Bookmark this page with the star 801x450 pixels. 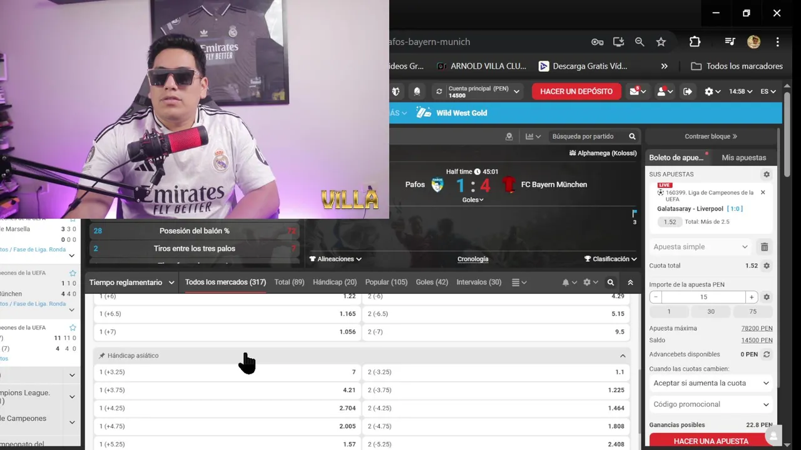(x=661, y=42)
